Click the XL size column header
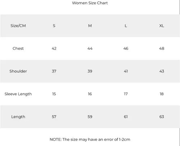 (162, 26)
